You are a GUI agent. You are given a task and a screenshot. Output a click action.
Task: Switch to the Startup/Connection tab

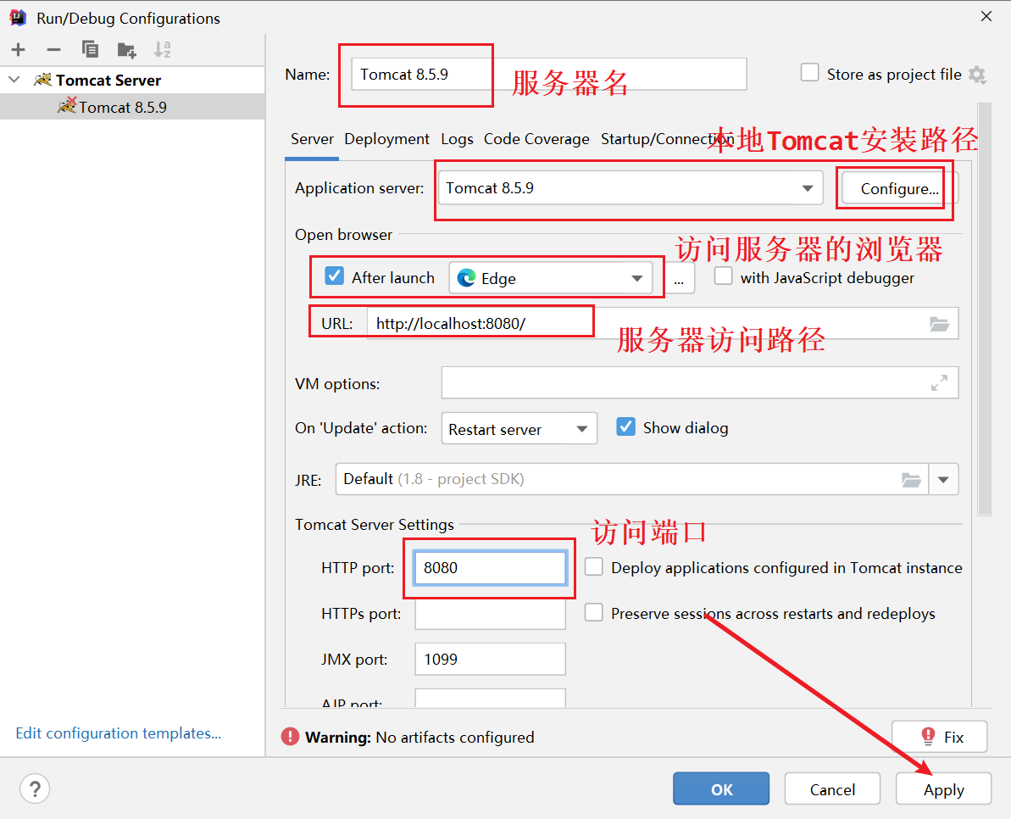point(667,139)
